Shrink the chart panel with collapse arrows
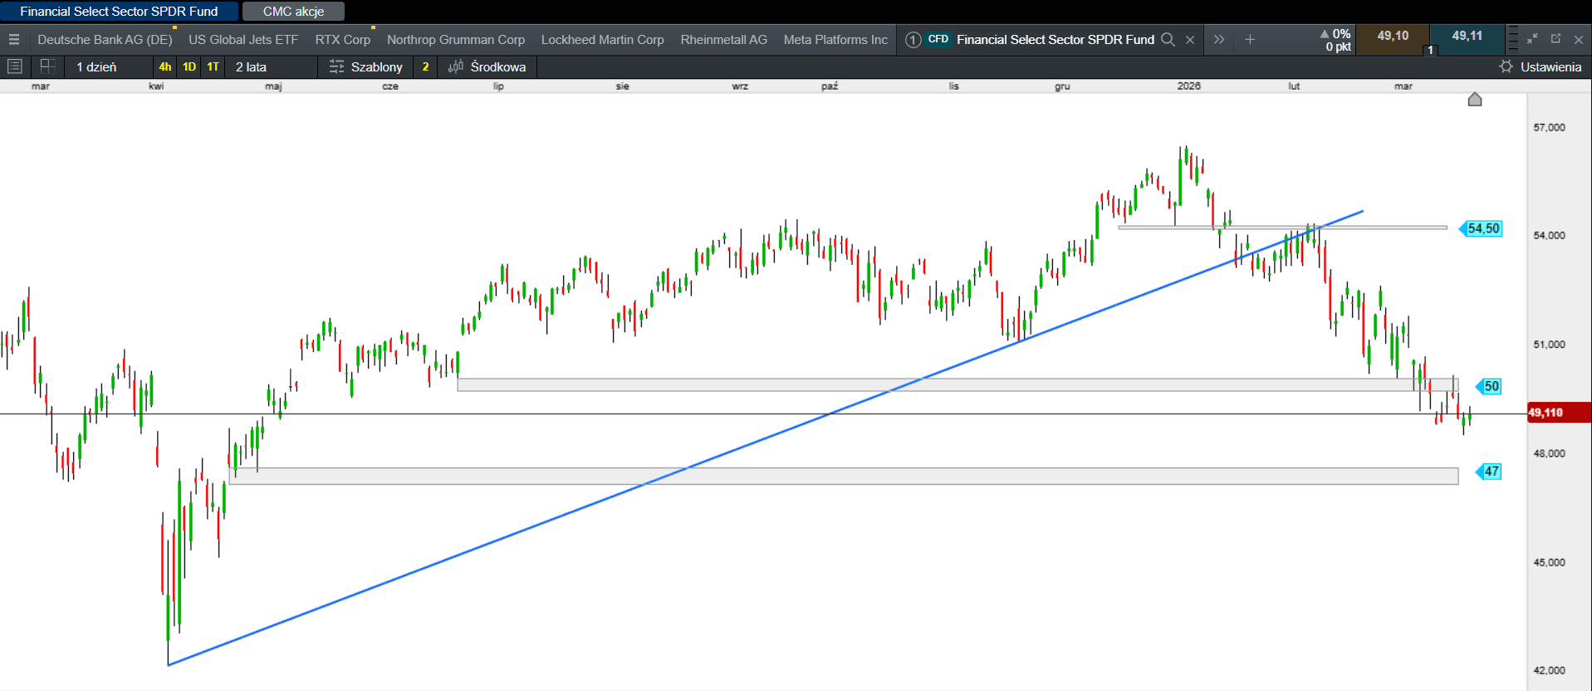The image size is (1592, 691). [x=1532, y=39]
